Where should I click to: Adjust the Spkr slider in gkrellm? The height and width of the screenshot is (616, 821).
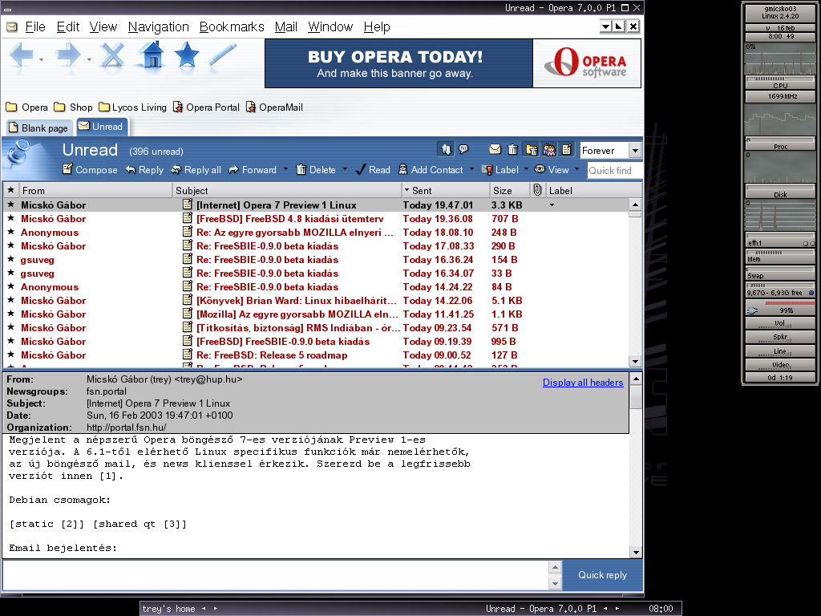(x=779, y=337)
